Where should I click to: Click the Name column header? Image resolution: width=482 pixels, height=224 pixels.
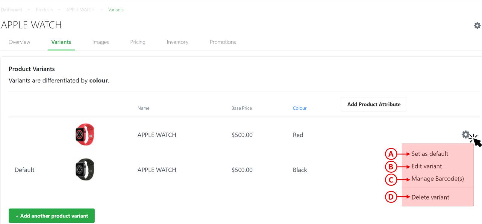point(143,108)
